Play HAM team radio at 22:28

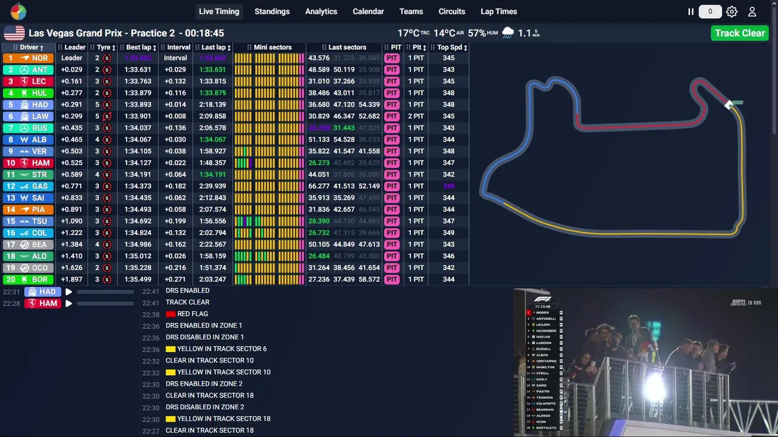tap(69, 303)
